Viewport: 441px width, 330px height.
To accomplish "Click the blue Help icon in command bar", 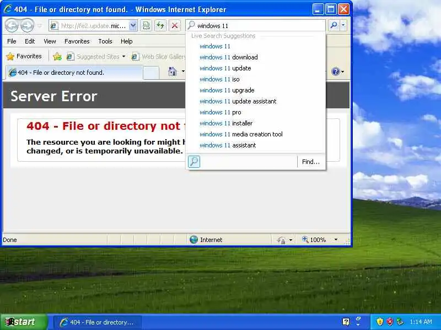I will point(335,72).
